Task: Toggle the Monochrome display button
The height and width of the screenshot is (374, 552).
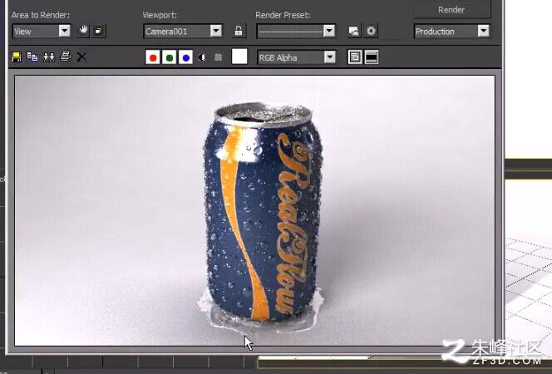Action: [219, 57]
